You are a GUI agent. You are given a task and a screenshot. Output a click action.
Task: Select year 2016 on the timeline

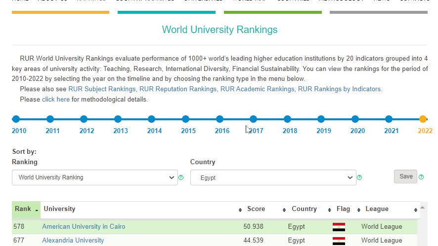click(219, 119)
